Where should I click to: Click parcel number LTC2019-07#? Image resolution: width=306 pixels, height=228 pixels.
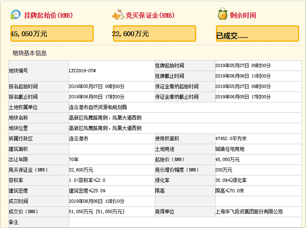(x=83, y=71)
